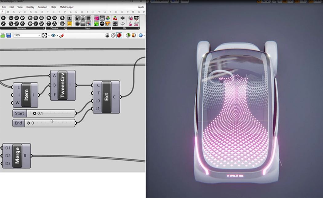The height and width of the screenshot is (198, 323).
Task: Switch to wireframe preview display mode
Action: pyautogui.click(x=113, y=35)
